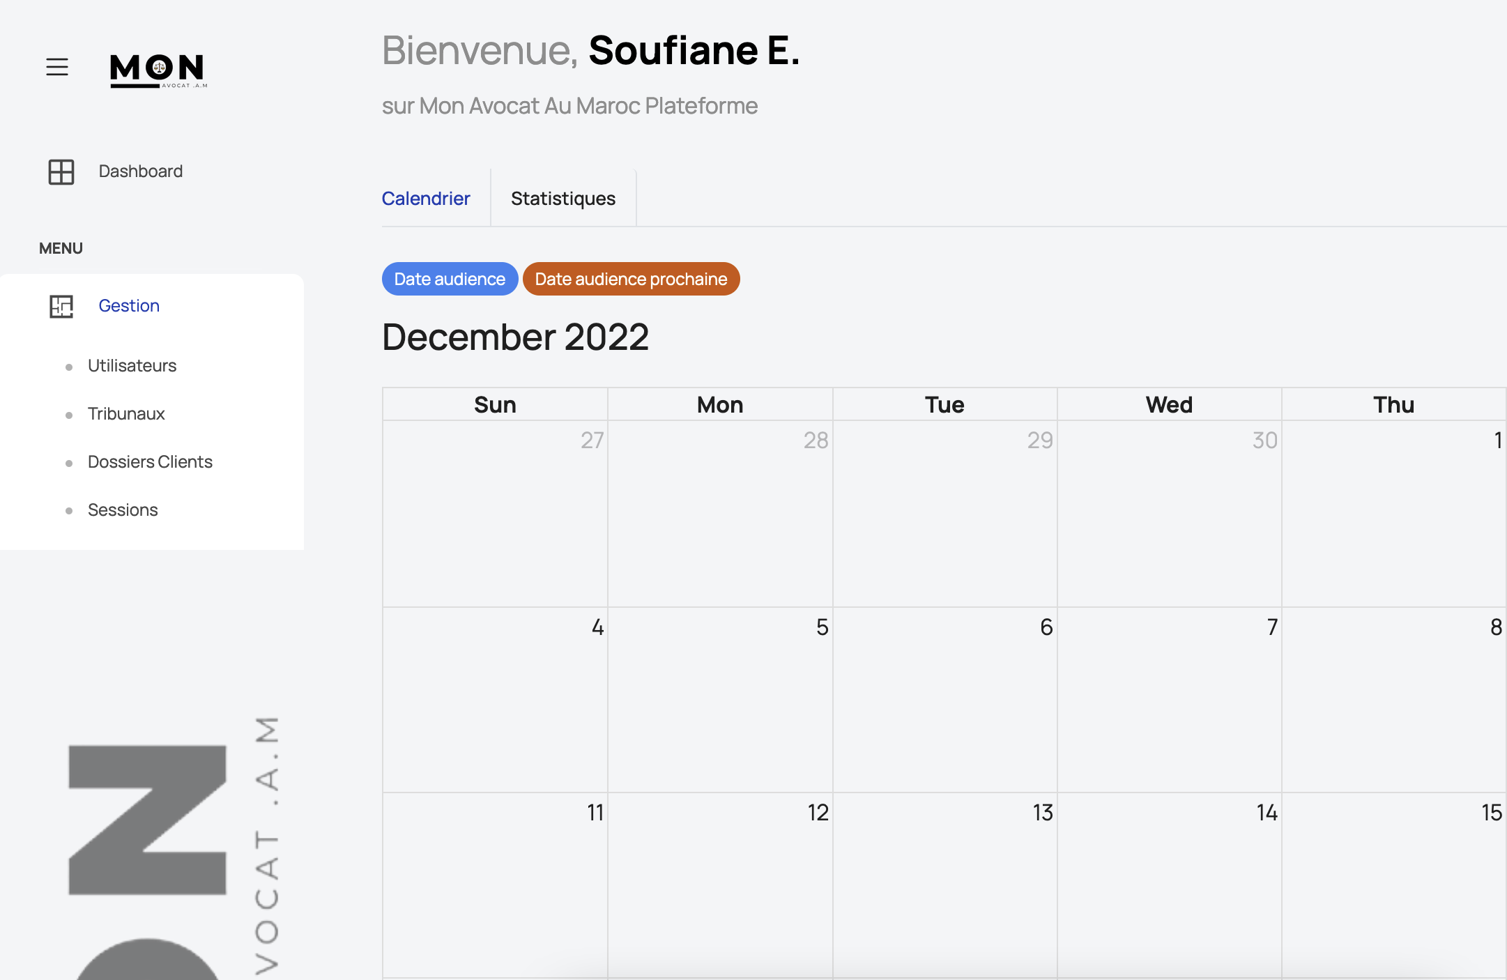The width and height of the screenshot is (1507, 980).
Task: Click the blue Date audience badge
Action: click(x=450, y=279)
